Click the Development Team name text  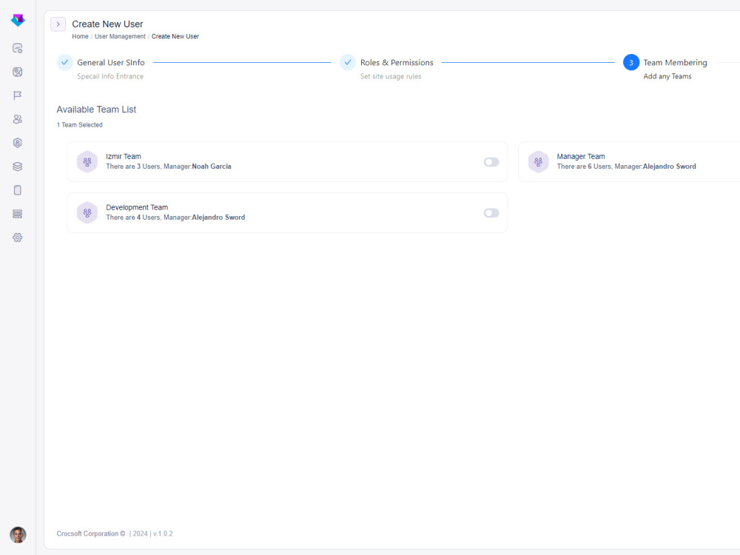pyautogui.click(x=137, y=207)
